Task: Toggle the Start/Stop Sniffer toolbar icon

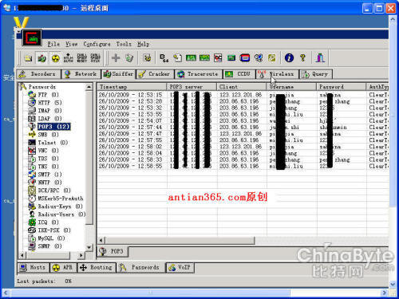Action: point(41,58)
